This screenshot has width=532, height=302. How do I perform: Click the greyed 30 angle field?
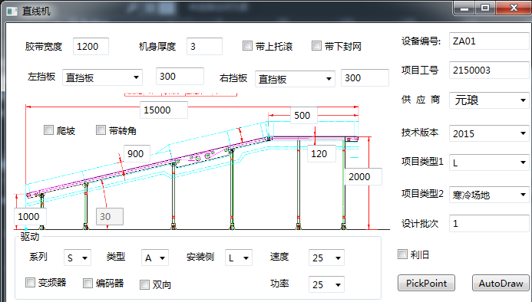pyautogui.click(x=110, y=216)
